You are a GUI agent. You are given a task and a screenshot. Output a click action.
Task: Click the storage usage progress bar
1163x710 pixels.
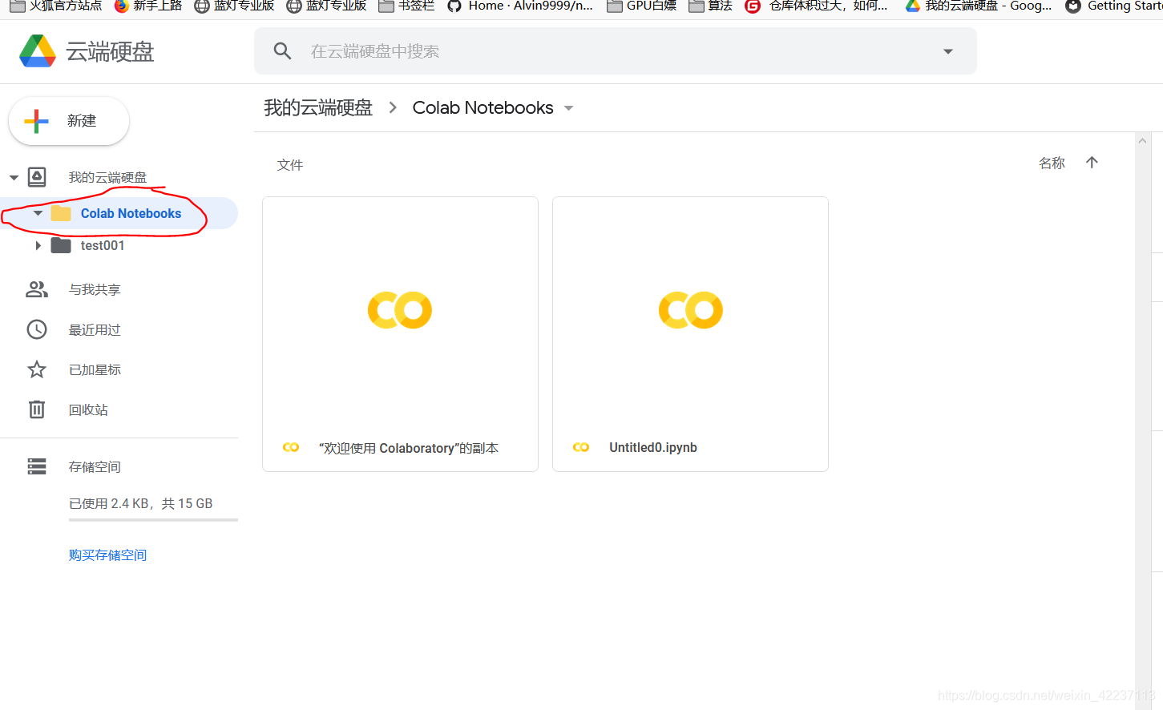tap(153, 520)
